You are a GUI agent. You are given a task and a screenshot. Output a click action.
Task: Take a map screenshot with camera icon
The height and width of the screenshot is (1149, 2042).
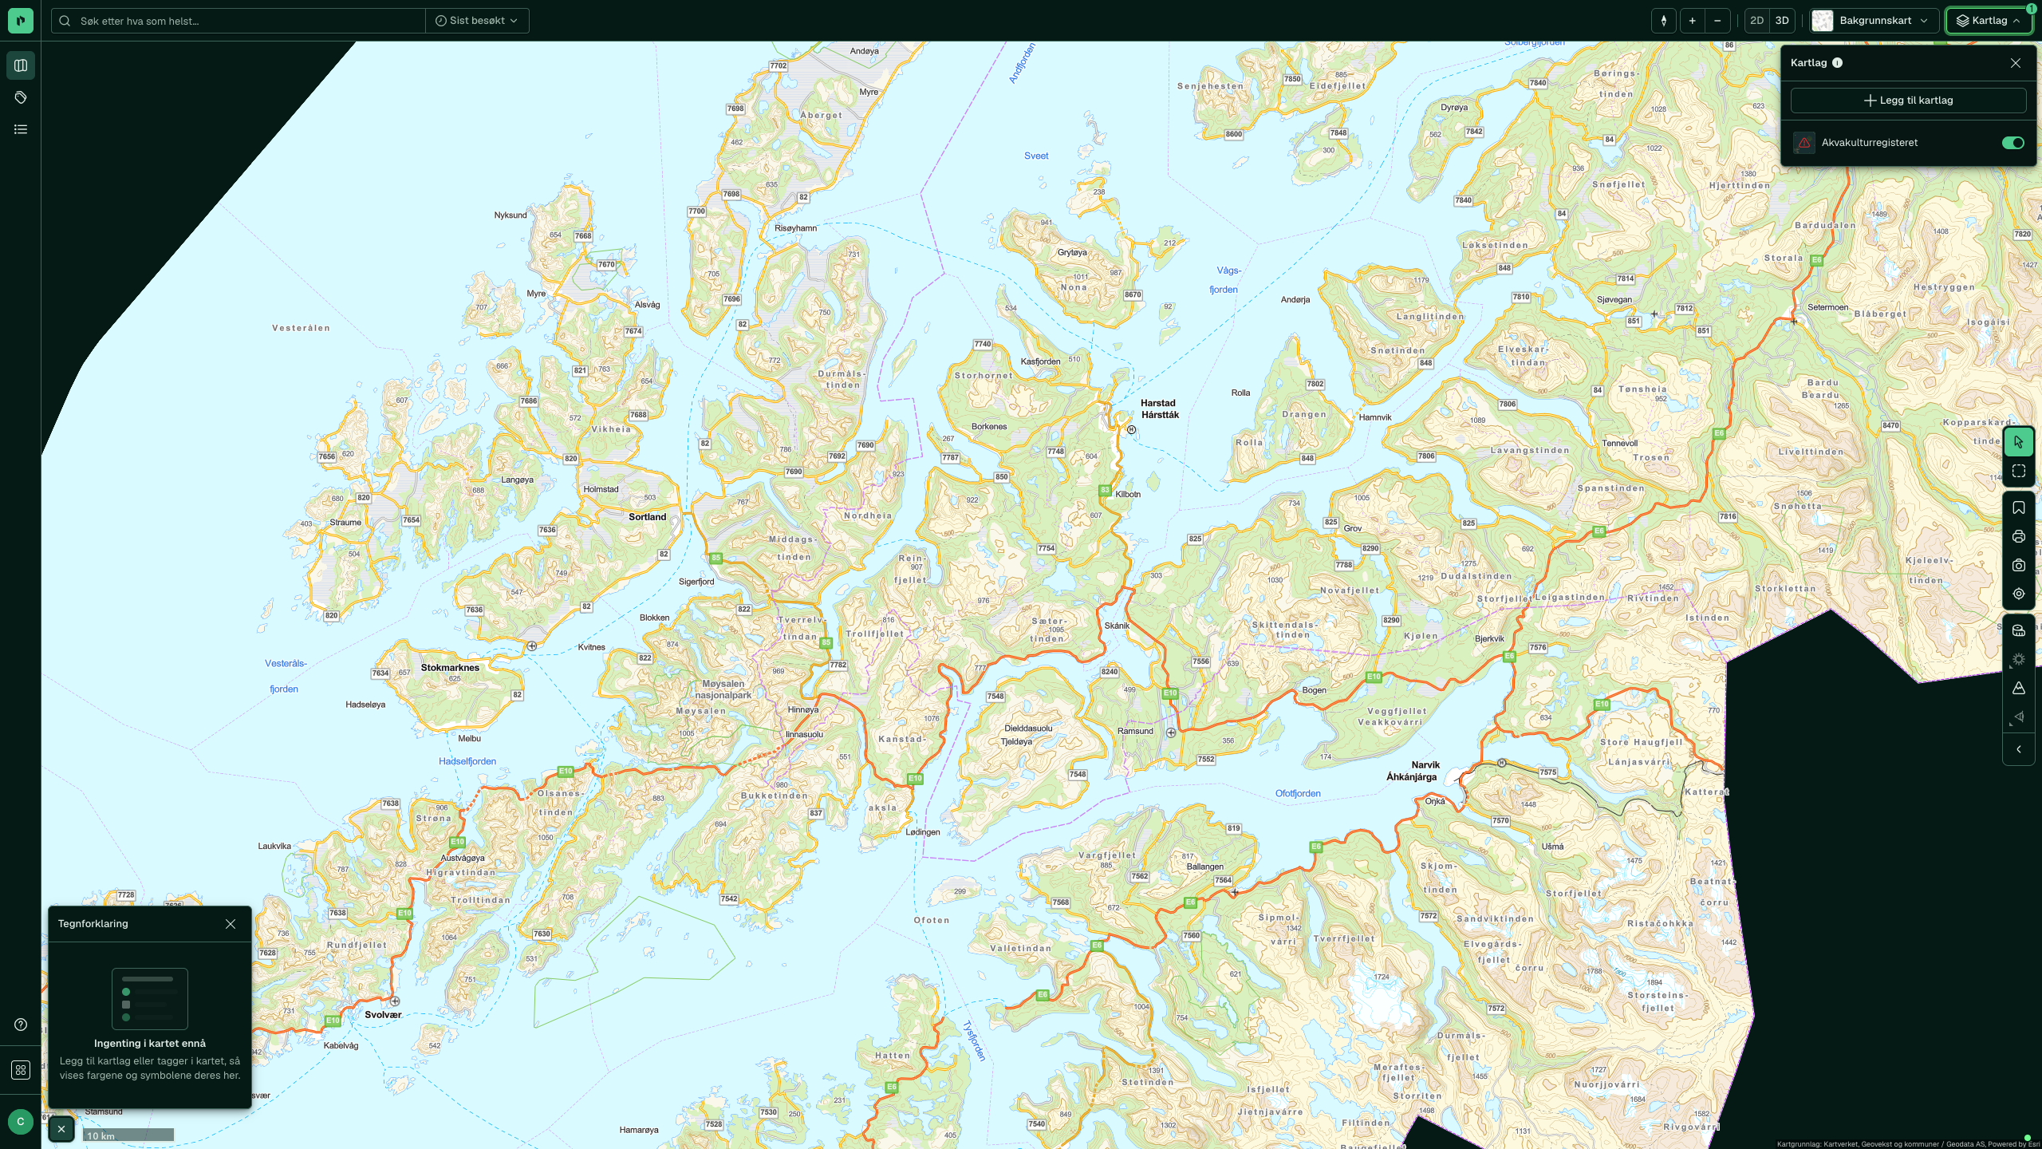[2019, 566]
